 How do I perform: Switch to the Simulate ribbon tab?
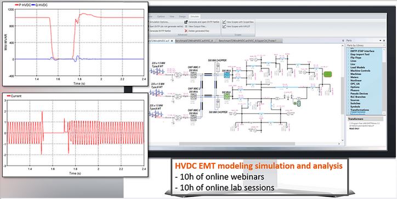[195, 16]
